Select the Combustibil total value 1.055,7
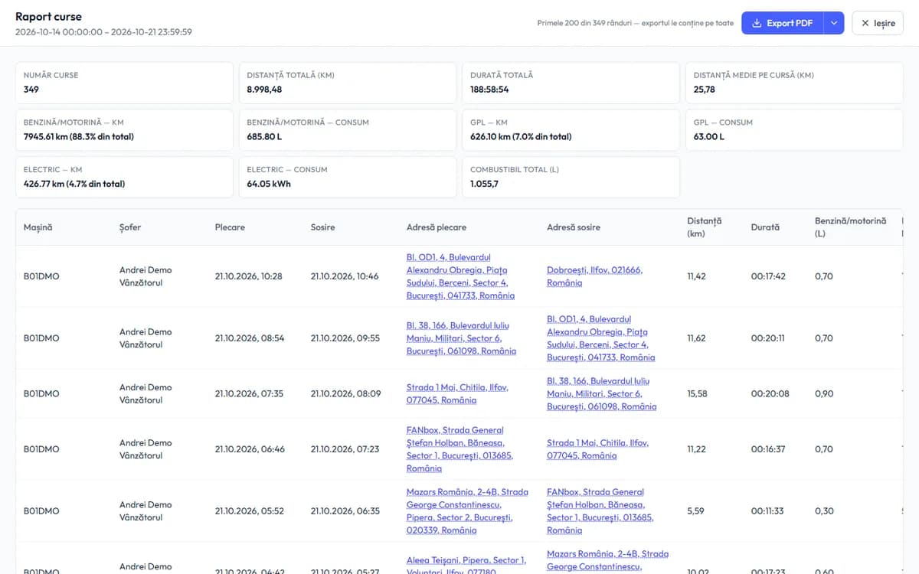The height and width of the screenshot is (574, 919). click(x=484, y=184)
